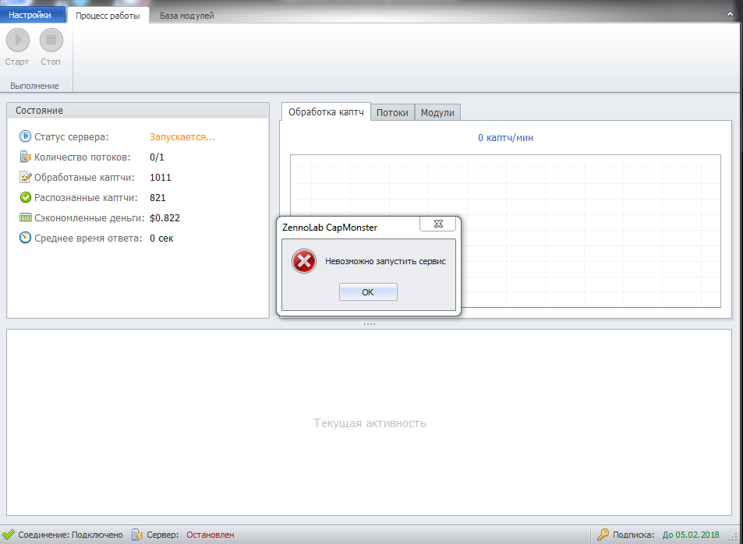Click the green connection checkmark in status bar

pos(9,535)
